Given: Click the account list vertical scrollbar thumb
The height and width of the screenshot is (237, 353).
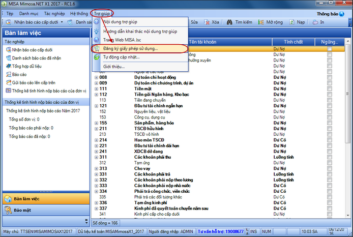Looking at the screenshot, I should 347,94.
